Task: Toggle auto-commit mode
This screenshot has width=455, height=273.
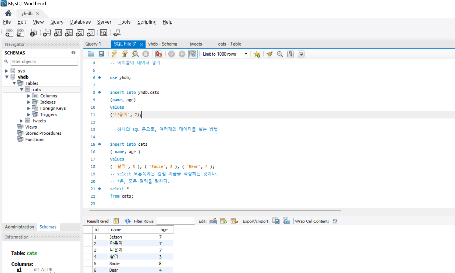Action: tap(193, 54)
